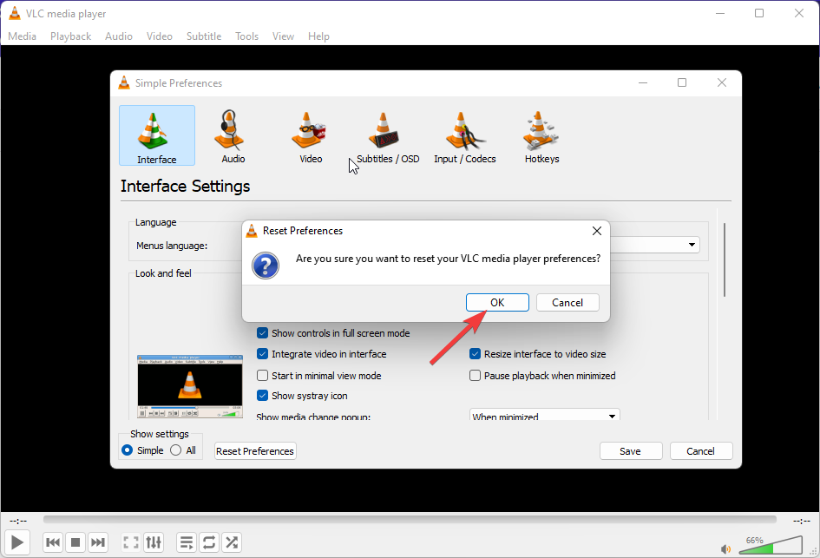The image size is (820, 558).
Task: Select the Simple show settings radio
Action: (x=127, y=450)
